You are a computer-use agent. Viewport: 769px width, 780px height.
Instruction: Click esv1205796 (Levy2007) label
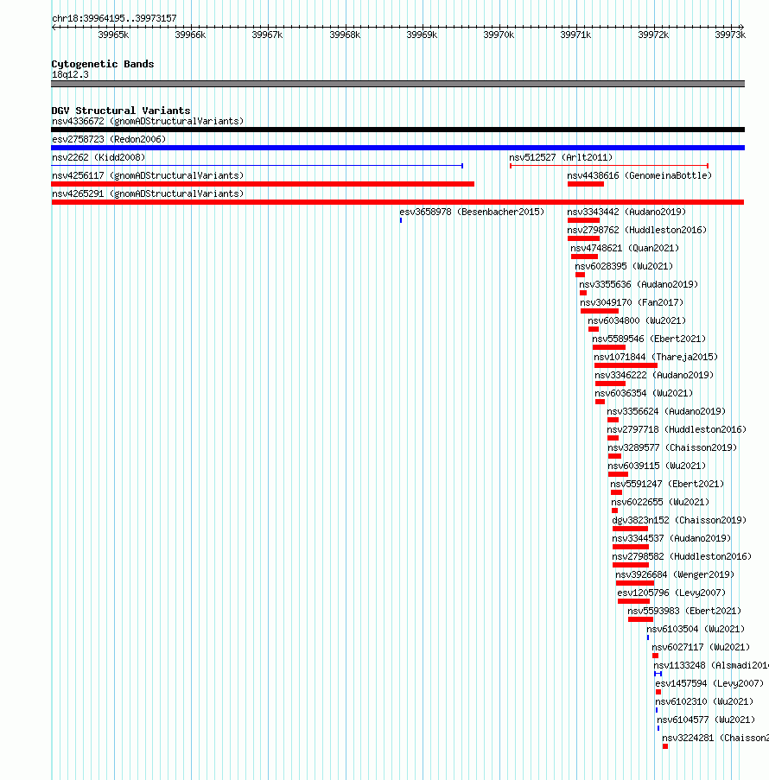point(671,593)
